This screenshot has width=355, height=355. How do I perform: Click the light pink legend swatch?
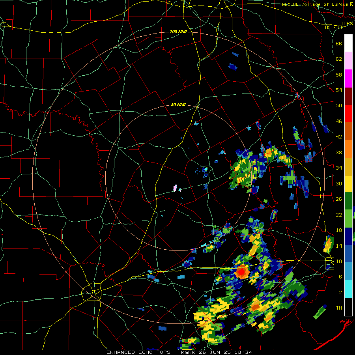[x=348, y=61]
